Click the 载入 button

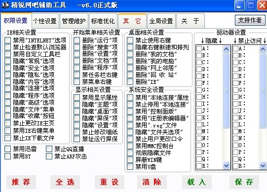point(197,182)
